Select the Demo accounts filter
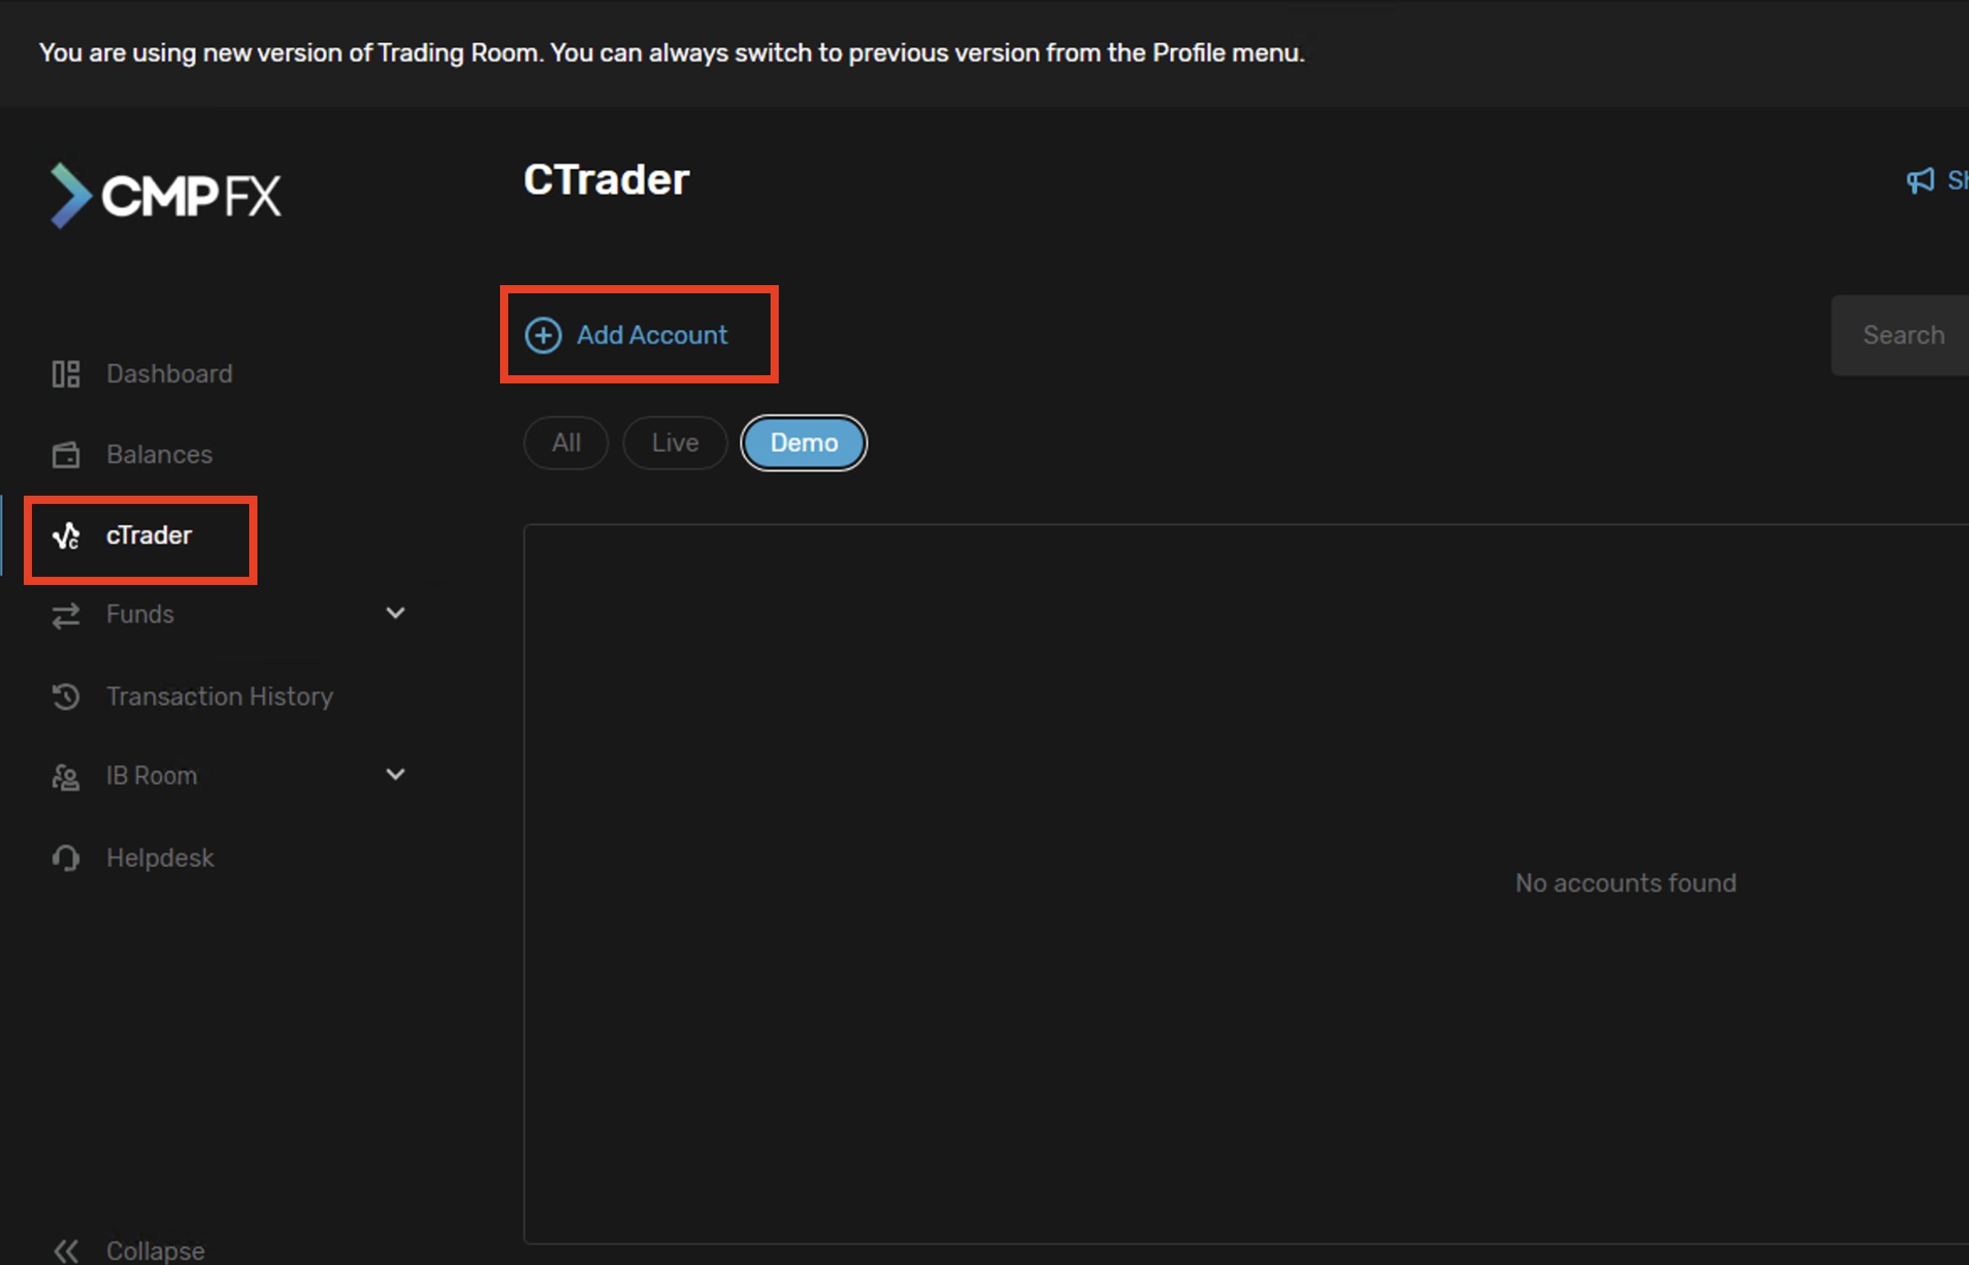This screenshot has height=1265, width=1969. (x=803, y=442)
